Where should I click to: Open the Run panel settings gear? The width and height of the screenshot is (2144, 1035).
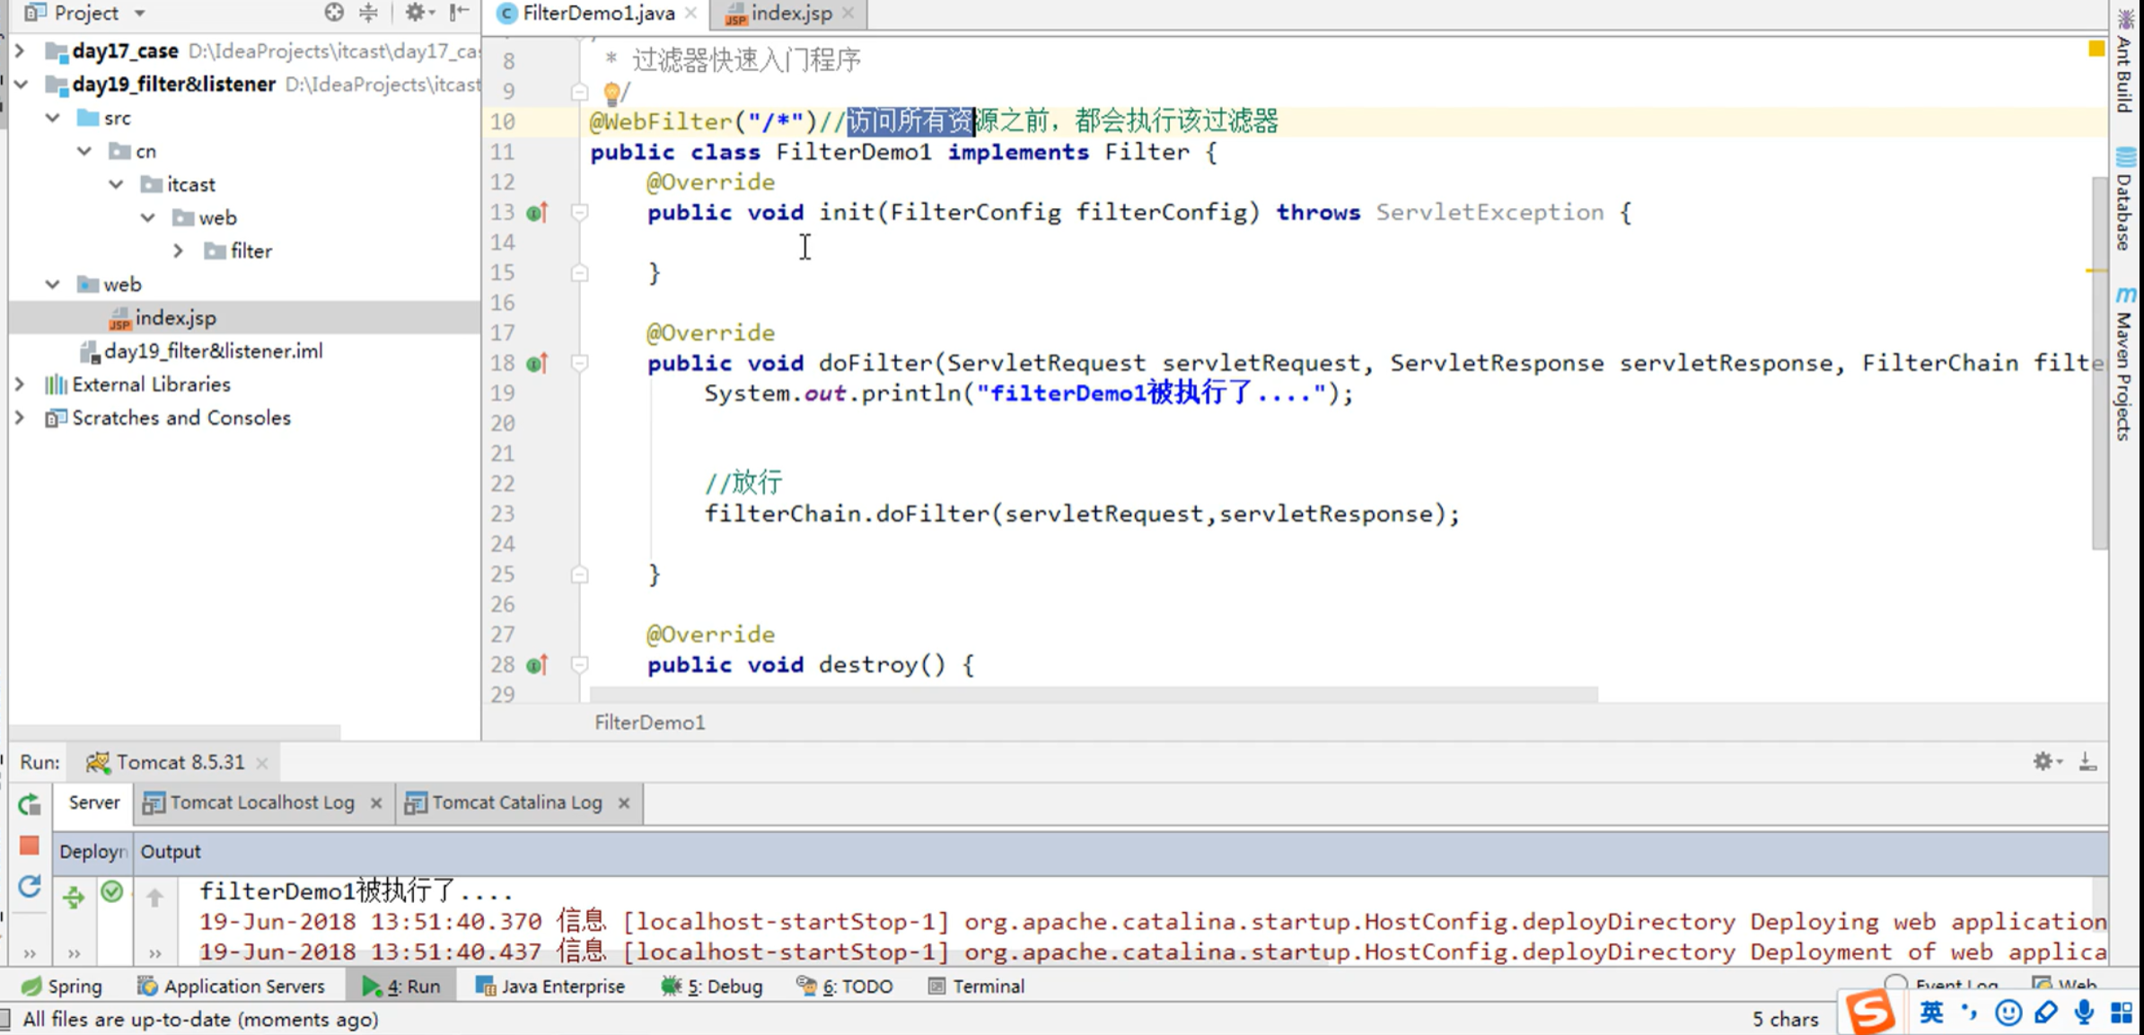coord(2043,761)
